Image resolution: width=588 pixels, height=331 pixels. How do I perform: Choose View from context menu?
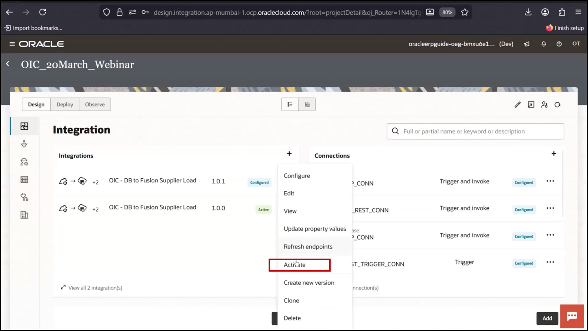[315, 211]
